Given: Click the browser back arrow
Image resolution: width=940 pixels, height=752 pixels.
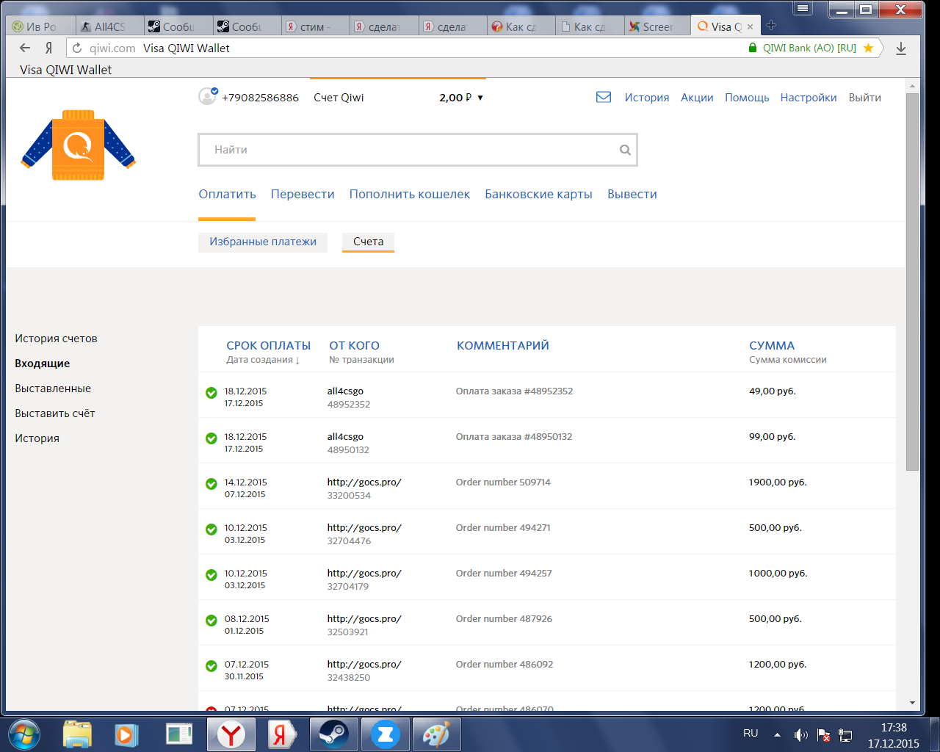Looking at the screenshot, I should coord(25,48).
